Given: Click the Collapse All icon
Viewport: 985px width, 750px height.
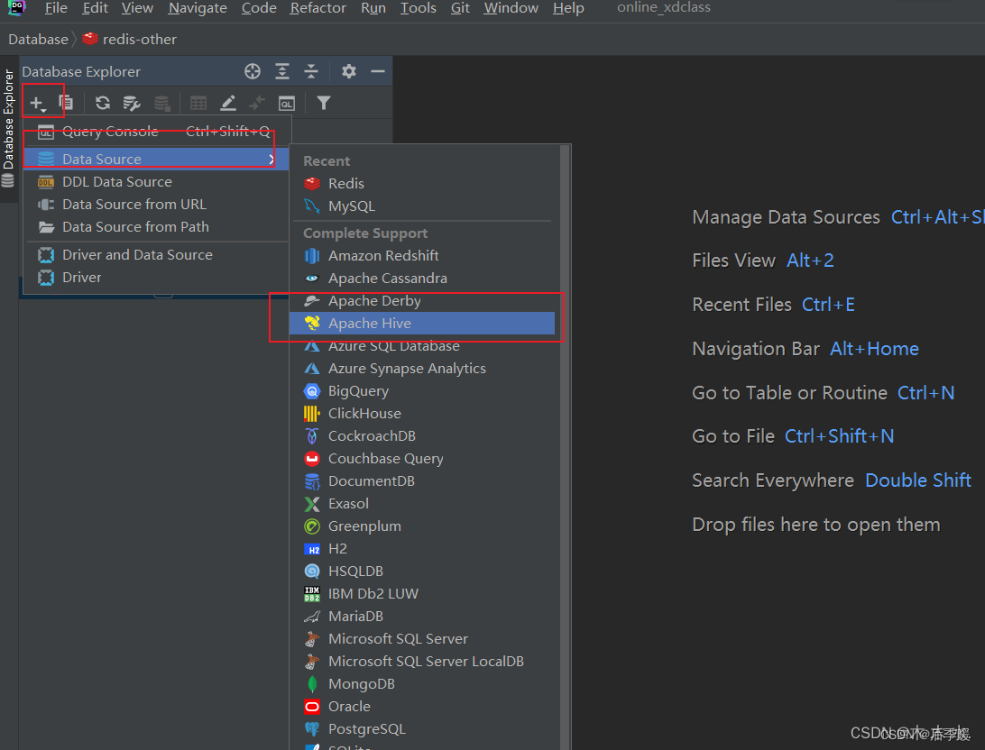Looking at the screenshot, I should coord(311,71).
